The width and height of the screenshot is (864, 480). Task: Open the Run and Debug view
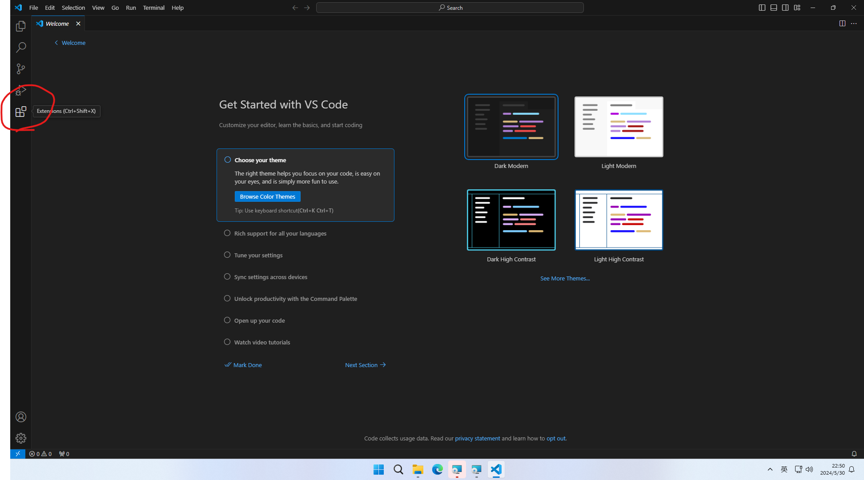[21, 90]
